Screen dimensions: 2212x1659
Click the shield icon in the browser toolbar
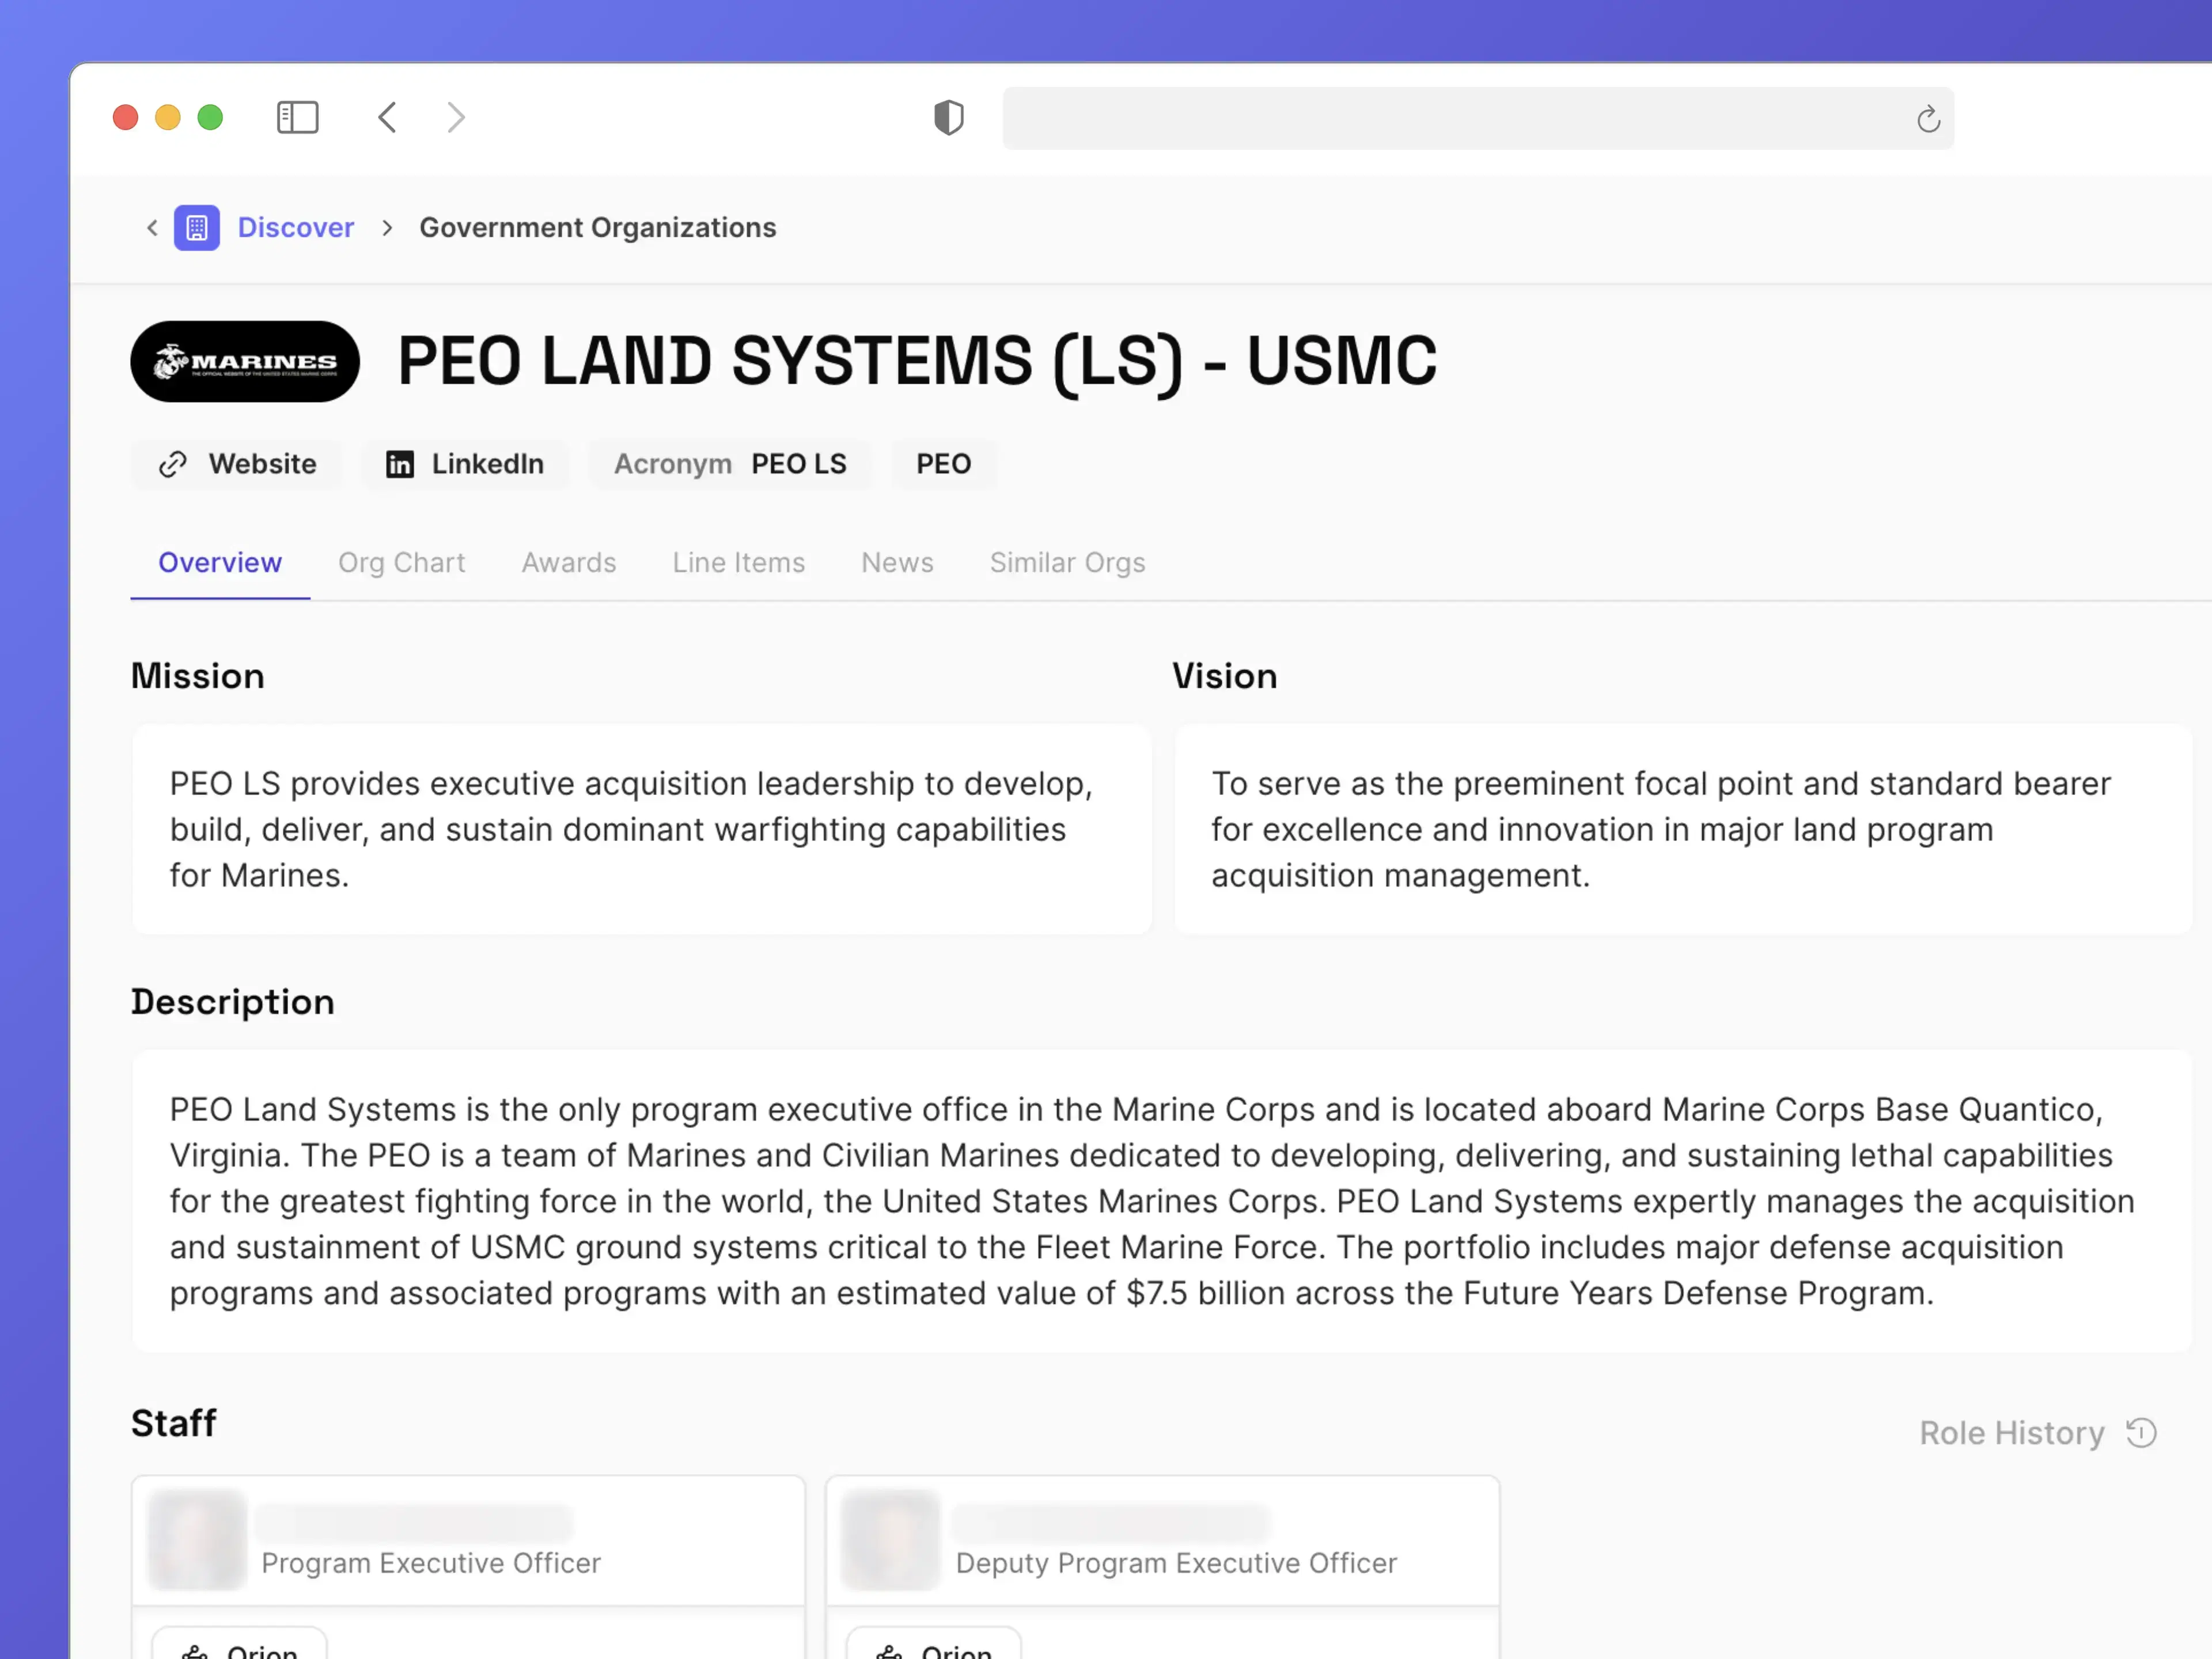[947, 117]
